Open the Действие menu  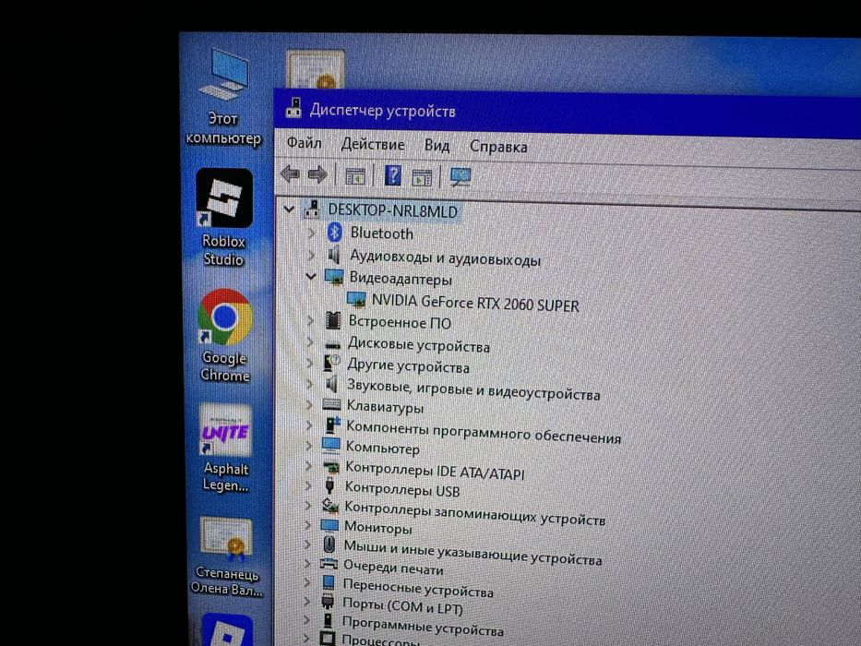click(x=372, y=145)
